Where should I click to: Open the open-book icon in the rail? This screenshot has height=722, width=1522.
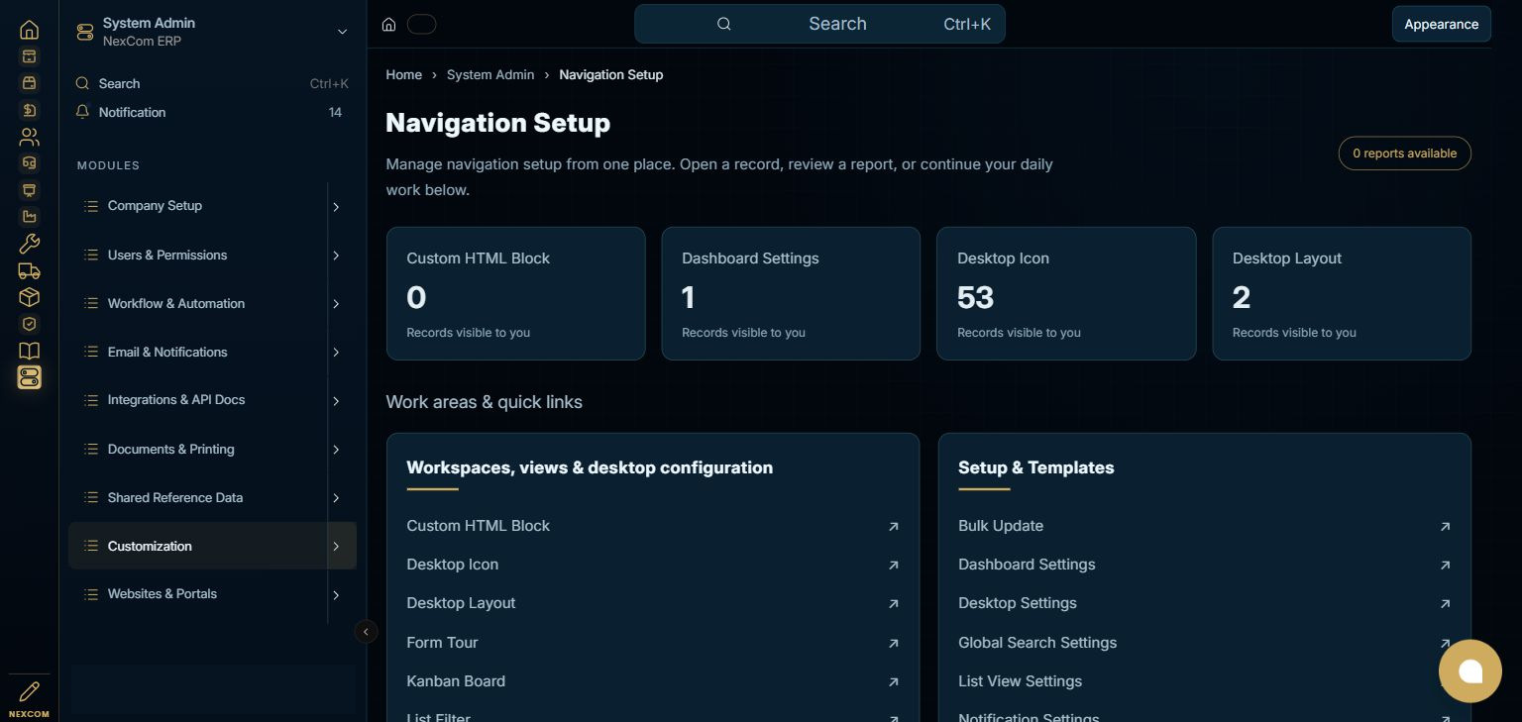coord(29,351)
